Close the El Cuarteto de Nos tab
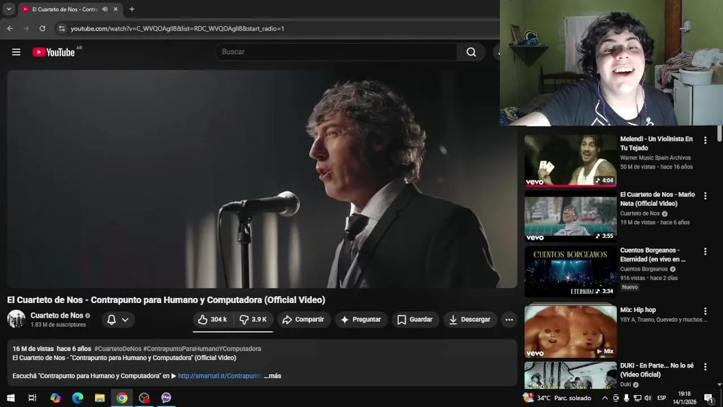Image resolution: width=723 pixels, height=407 pixels. (116, 9)
